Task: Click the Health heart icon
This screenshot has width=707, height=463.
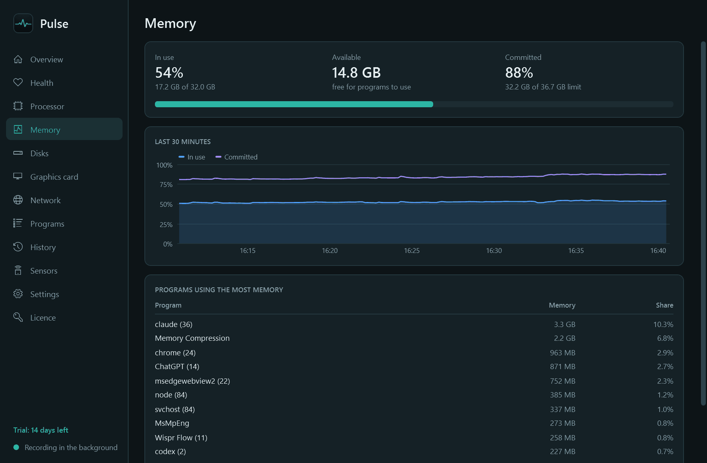Action: pyautogui.click(x=18, y=83)
